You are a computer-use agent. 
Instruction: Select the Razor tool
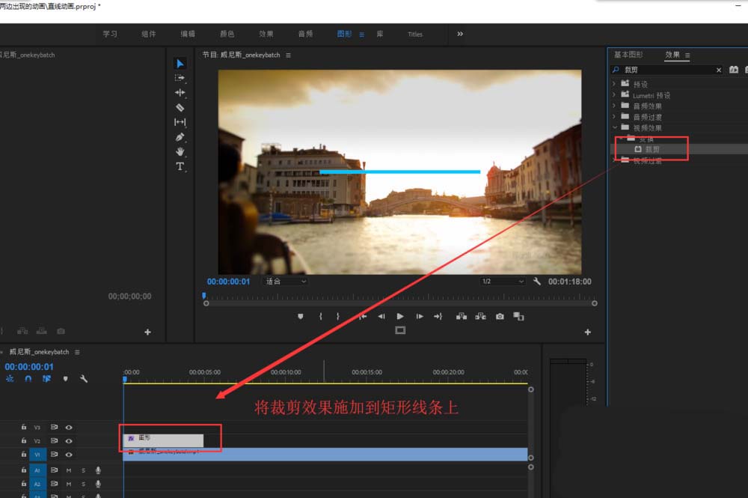(x=180, y=107)
